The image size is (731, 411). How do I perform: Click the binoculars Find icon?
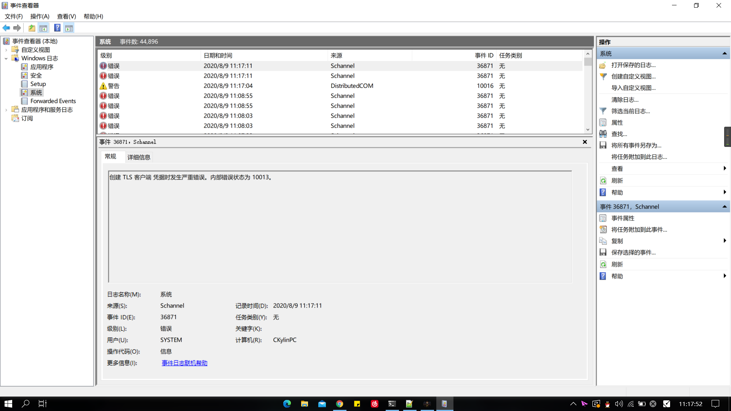click(x=603, y=134)
